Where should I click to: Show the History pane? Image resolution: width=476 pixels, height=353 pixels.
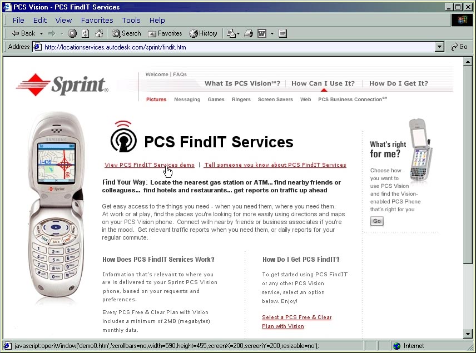click(203, 33)
